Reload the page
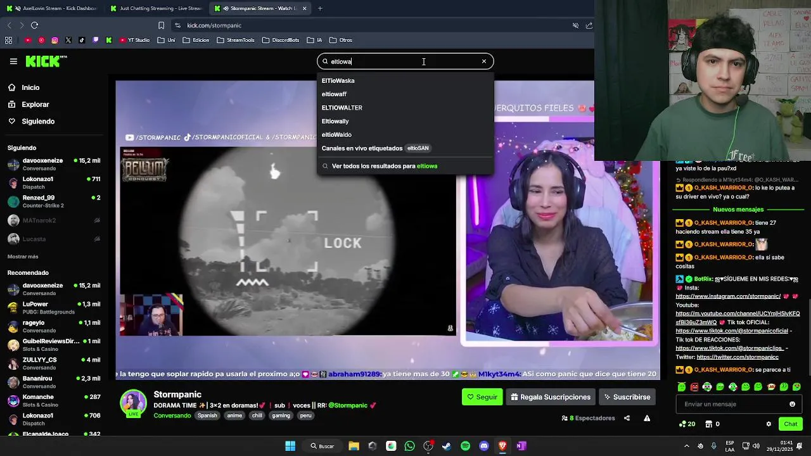811x456 pixels. 34,25
